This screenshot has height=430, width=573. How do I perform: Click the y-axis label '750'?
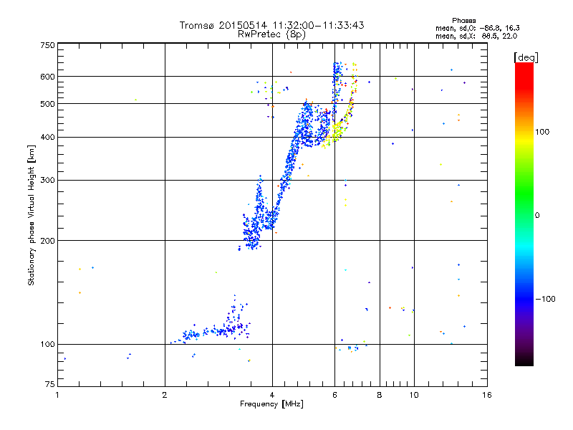[x=47, y=45]
